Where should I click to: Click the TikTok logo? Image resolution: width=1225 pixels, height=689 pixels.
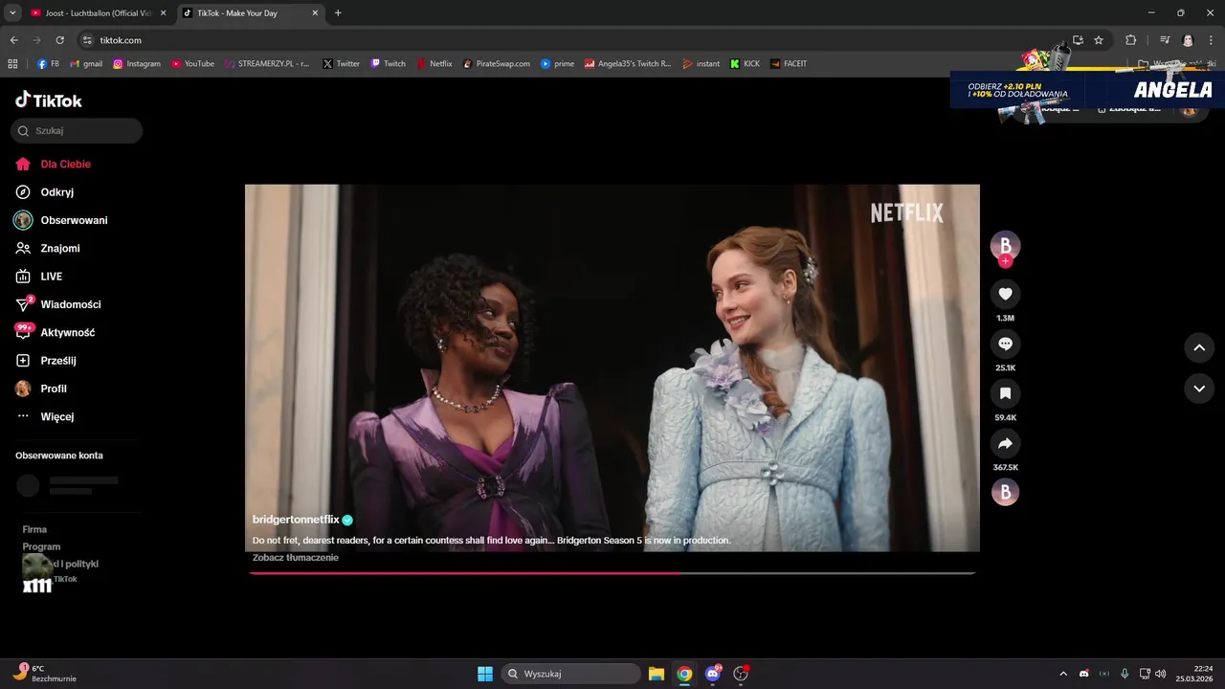coord(49,100)
